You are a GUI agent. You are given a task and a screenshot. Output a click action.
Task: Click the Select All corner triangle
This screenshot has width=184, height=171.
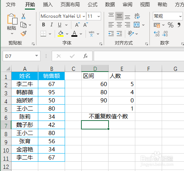click(x=8, y=69)
